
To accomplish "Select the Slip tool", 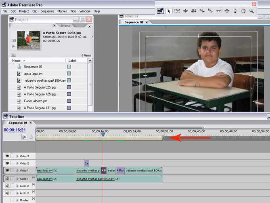I will [x=218, y=11].
